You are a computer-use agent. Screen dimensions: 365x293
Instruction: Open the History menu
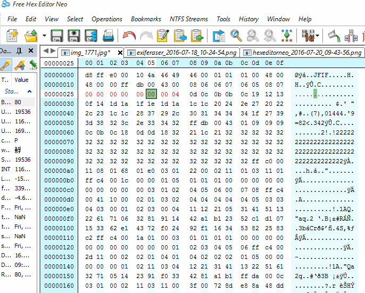click(248, 19)
